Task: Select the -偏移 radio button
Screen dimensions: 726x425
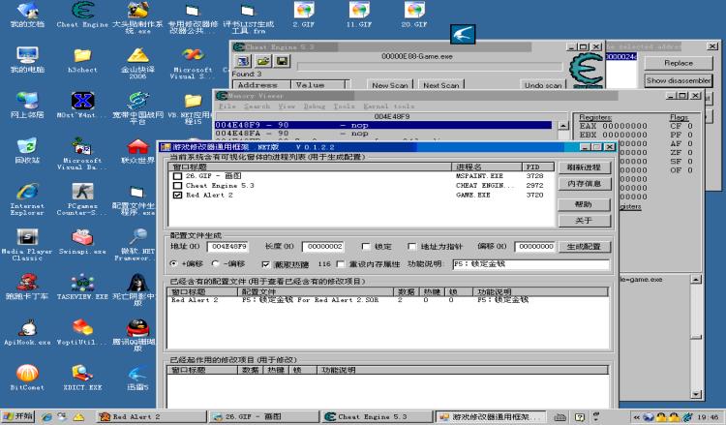Action: (x=215, y=264)
